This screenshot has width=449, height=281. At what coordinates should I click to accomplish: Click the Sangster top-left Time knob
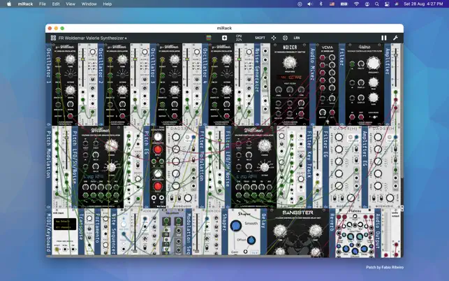[x=280, y=231]
